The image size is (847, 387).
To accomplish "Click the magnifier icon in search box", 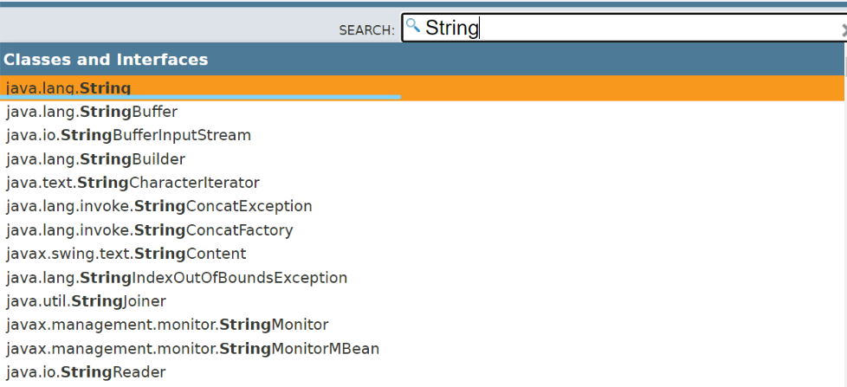I will pyautogui.click(x=413, y=26).
